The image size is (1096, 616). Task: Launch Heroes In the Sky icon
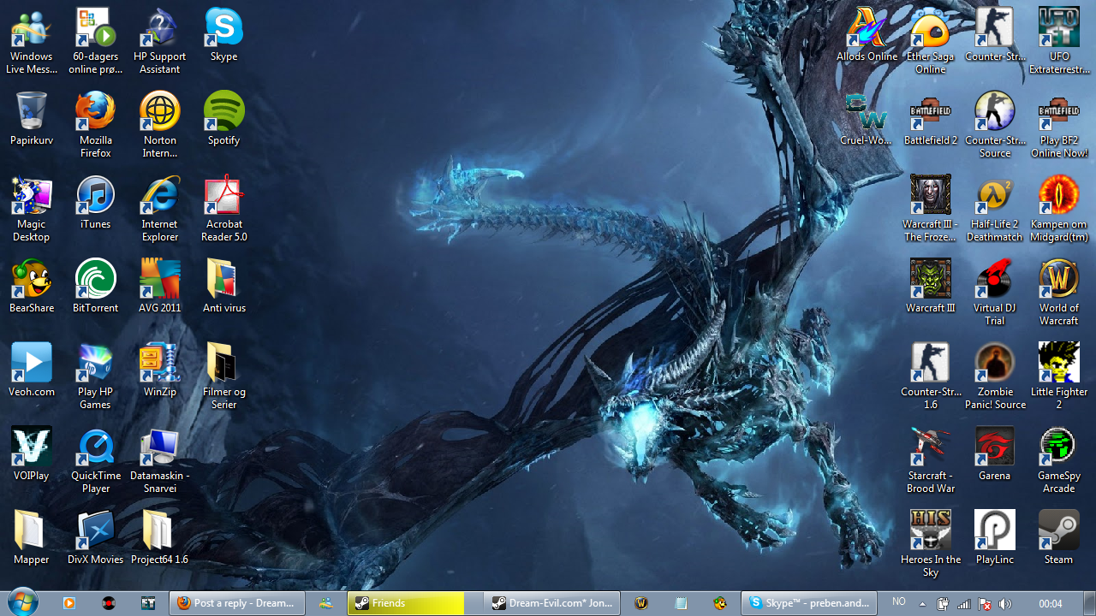[x=930, y=531]
